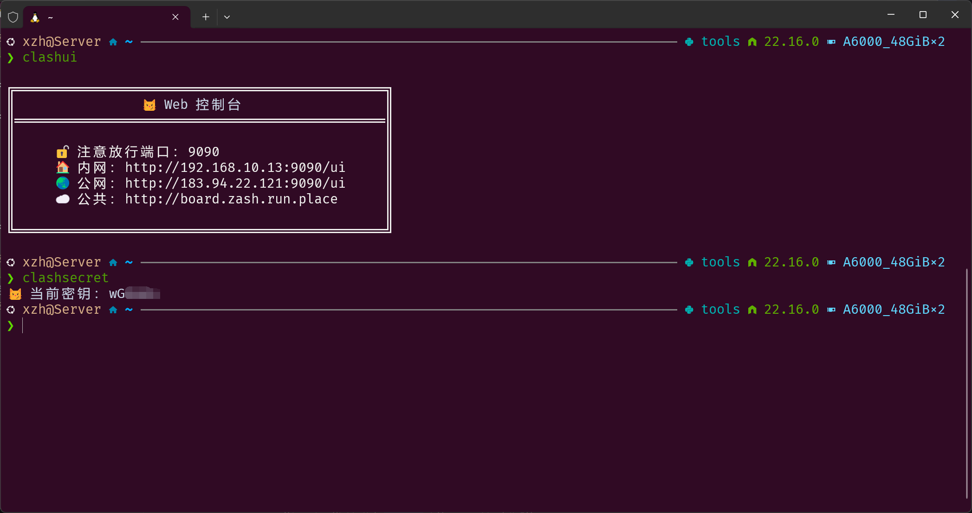Click 'A6000_48GiB×2' in the first prompt
The height and width of the screenshot is (513, 972).
(894, 41)
